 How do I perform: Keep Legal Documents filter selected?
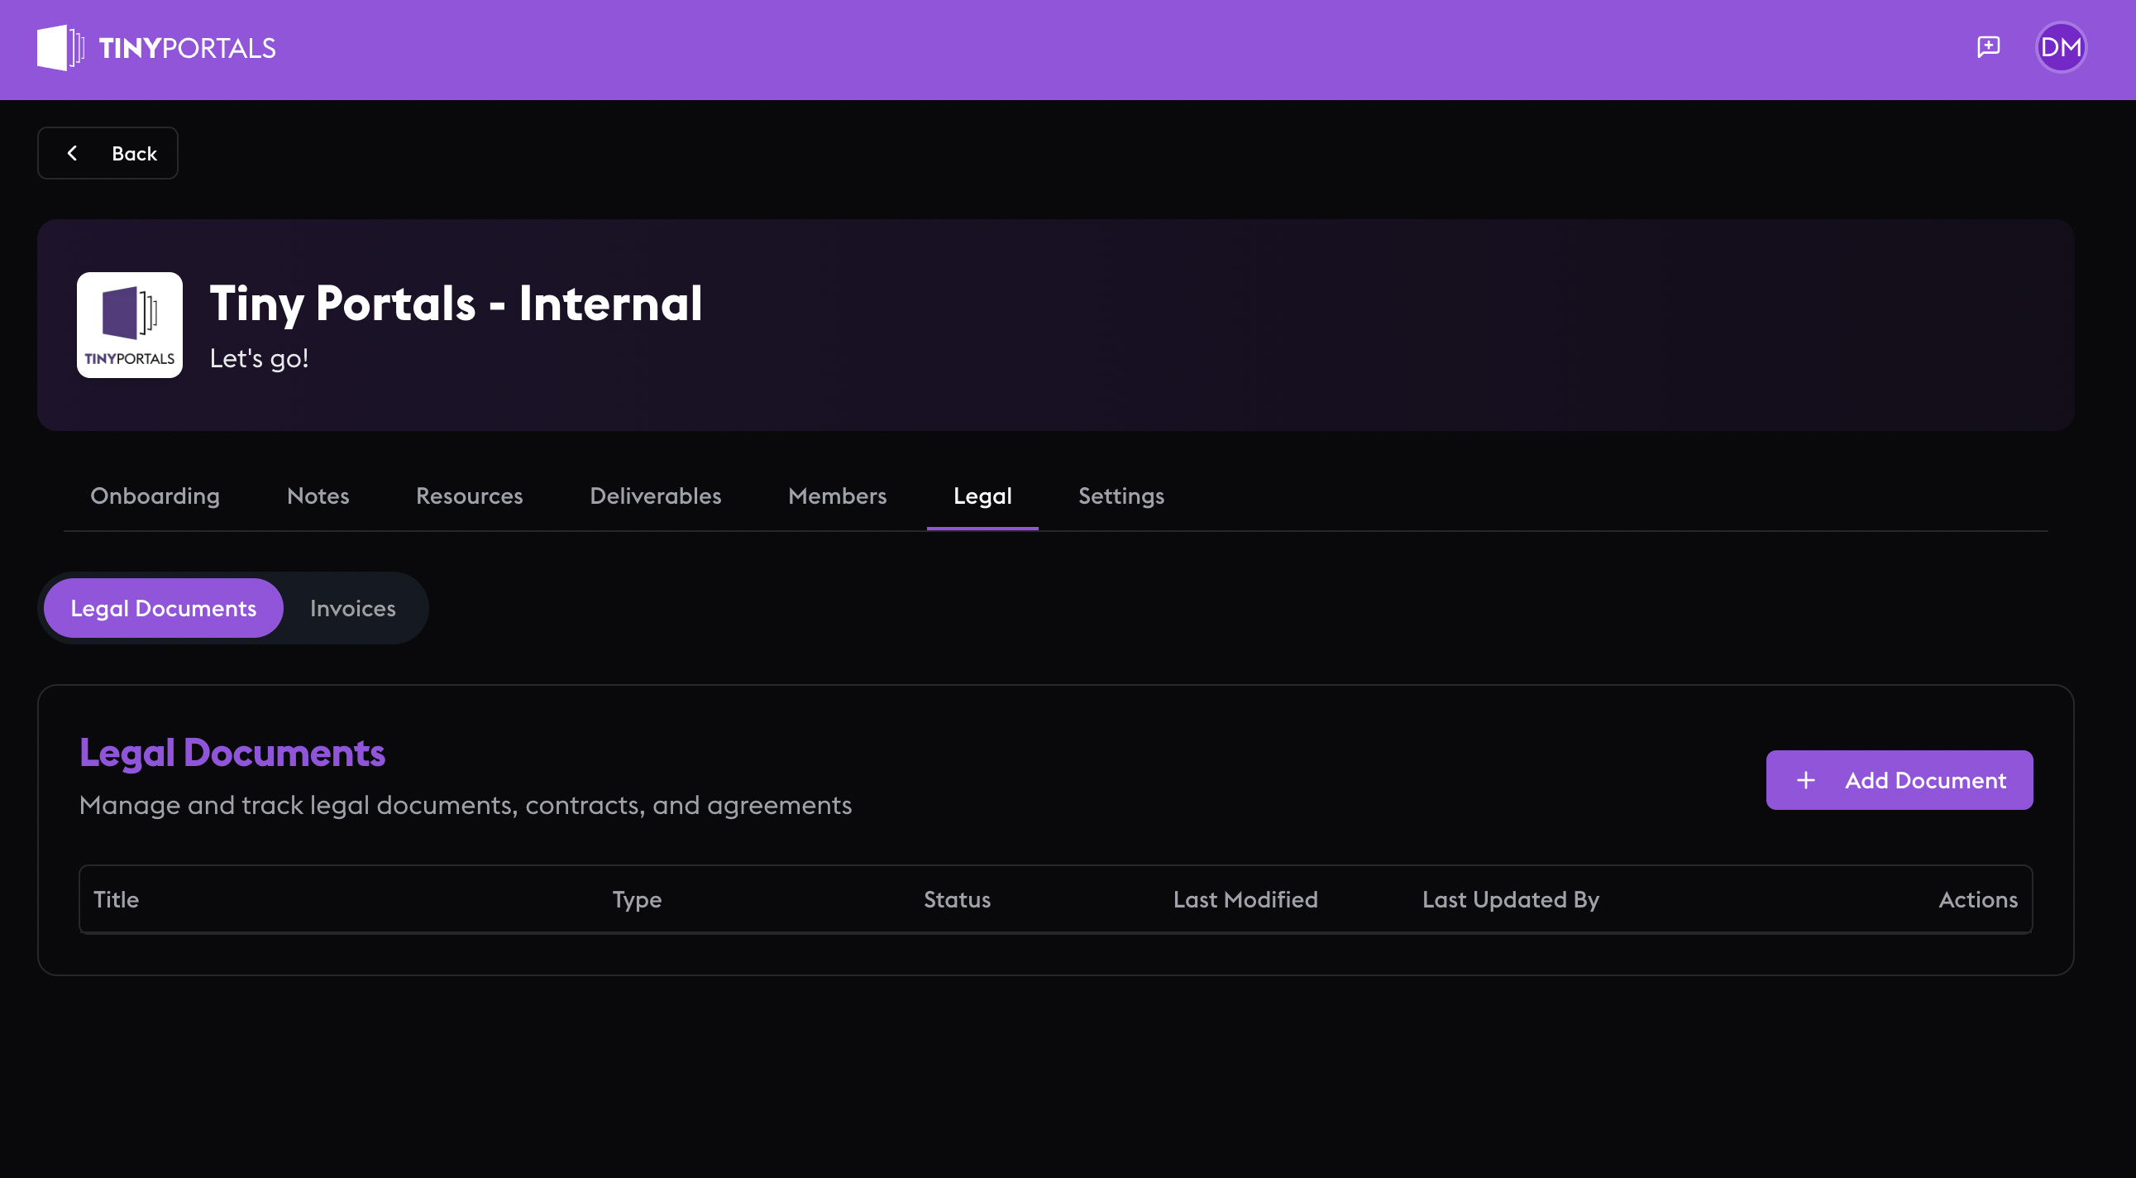(163, 607)
